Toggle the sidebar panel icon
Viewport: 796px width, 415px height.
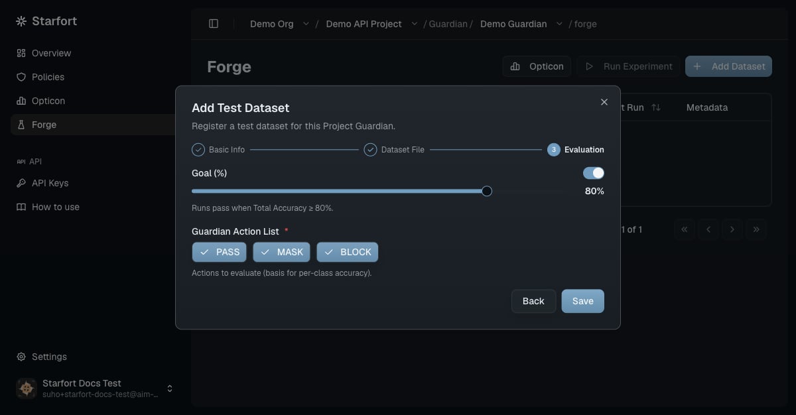214,24
